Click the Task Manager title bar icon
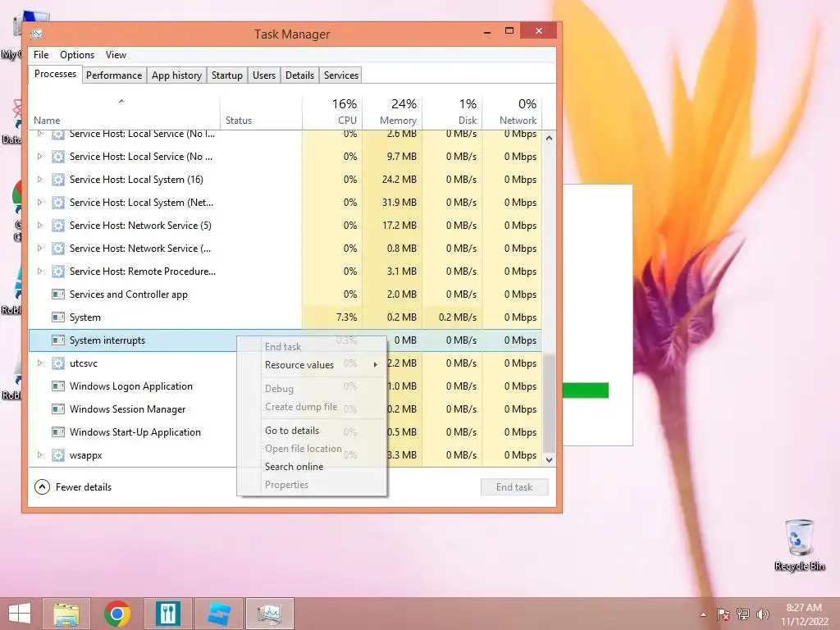This screenshot has height=630, width=840. tap(36, 34)
